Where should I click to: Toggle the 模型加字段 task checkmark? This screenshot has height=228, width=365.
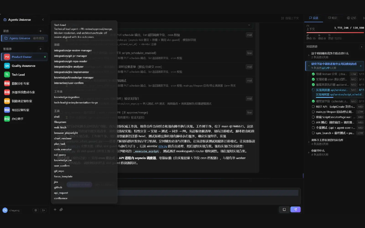[x=313, y=101]
